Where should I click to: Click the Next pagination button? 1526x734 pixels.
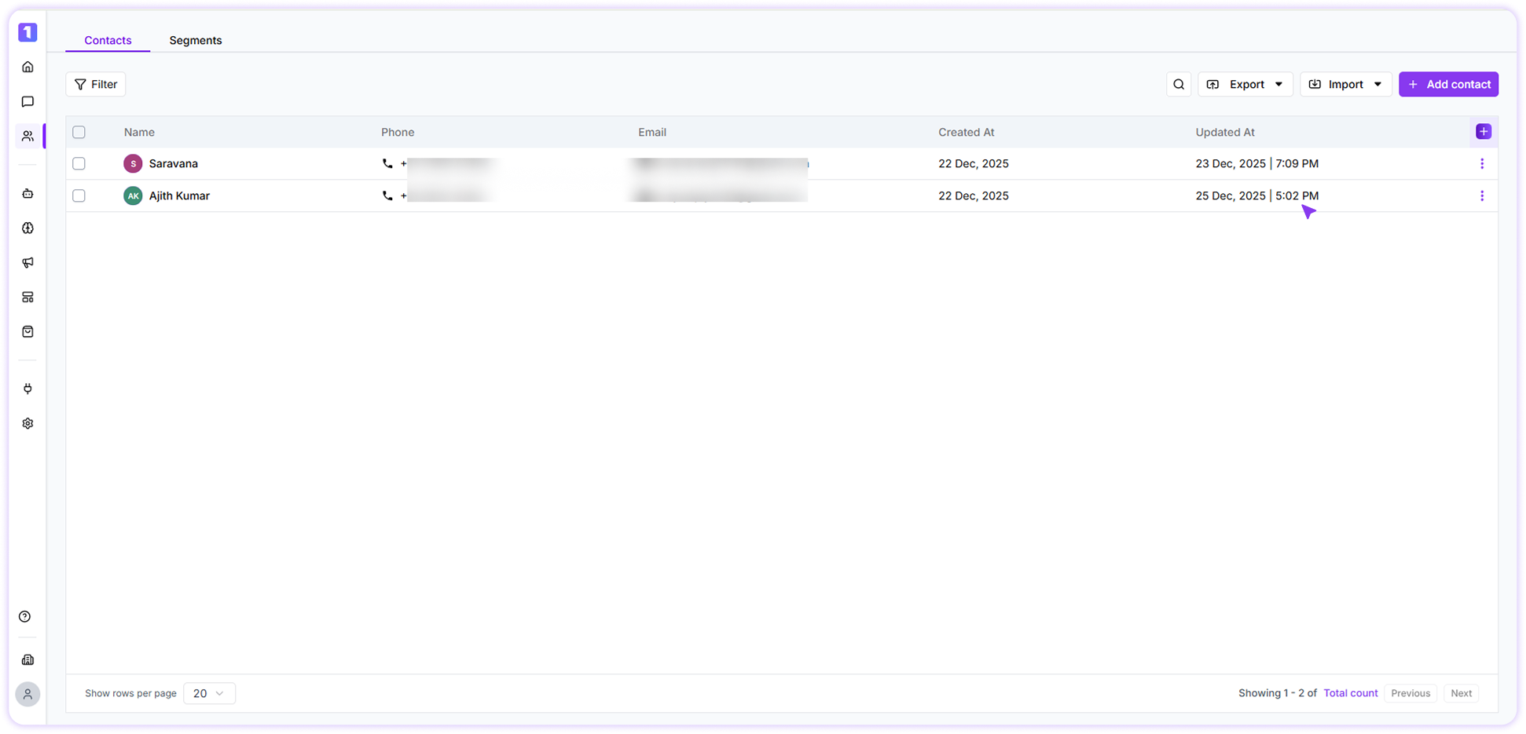click(1461, 693)
